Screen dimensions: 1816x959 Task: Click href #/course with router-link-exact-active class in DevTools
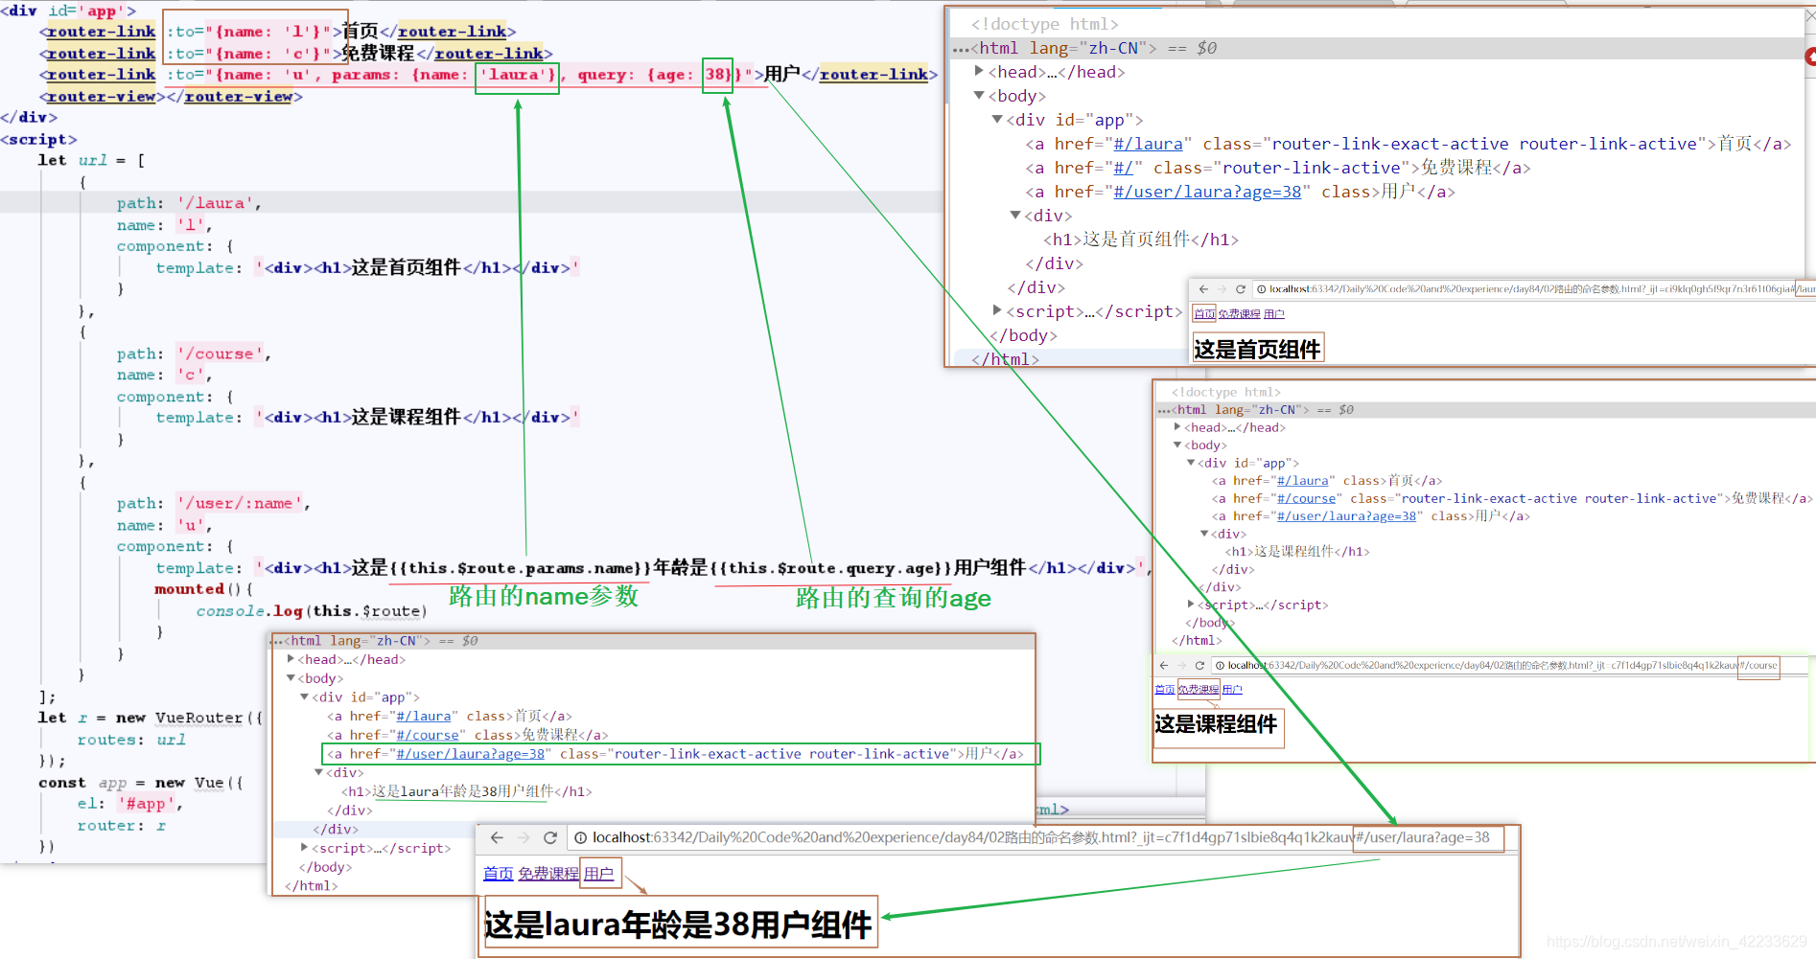[1306, 498]
